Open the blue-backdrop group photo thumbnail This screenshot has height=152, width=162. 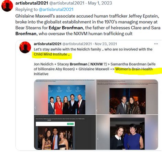65,97
